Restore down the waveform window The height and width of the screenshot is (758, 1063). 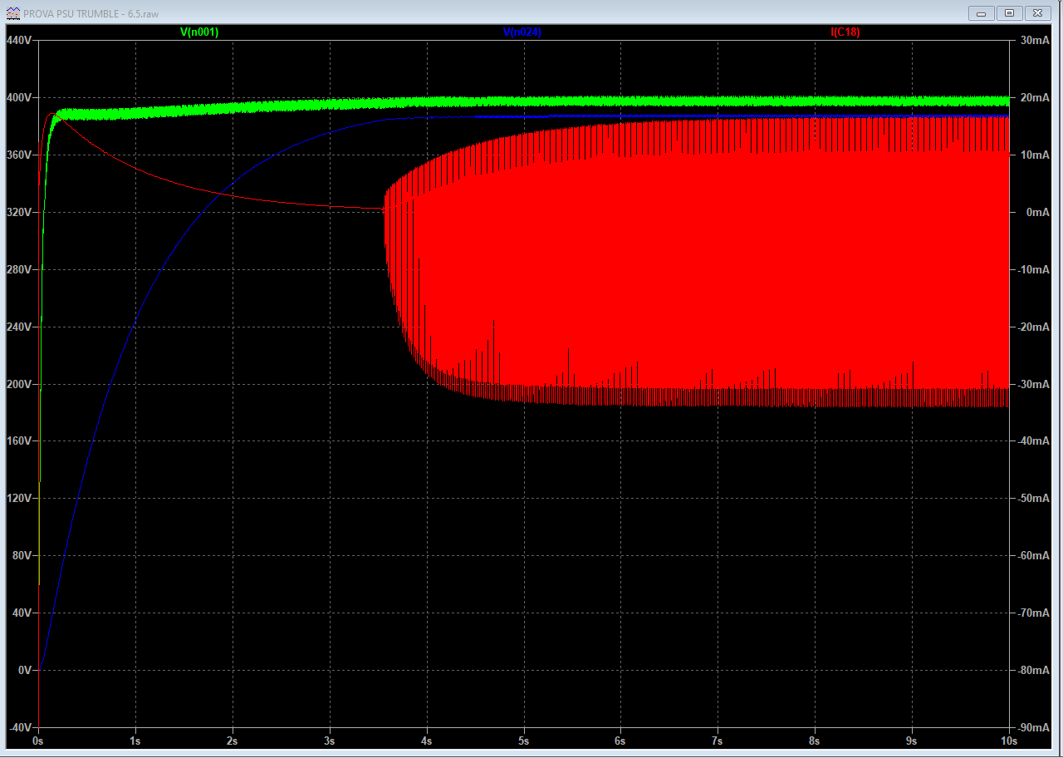1010,13
